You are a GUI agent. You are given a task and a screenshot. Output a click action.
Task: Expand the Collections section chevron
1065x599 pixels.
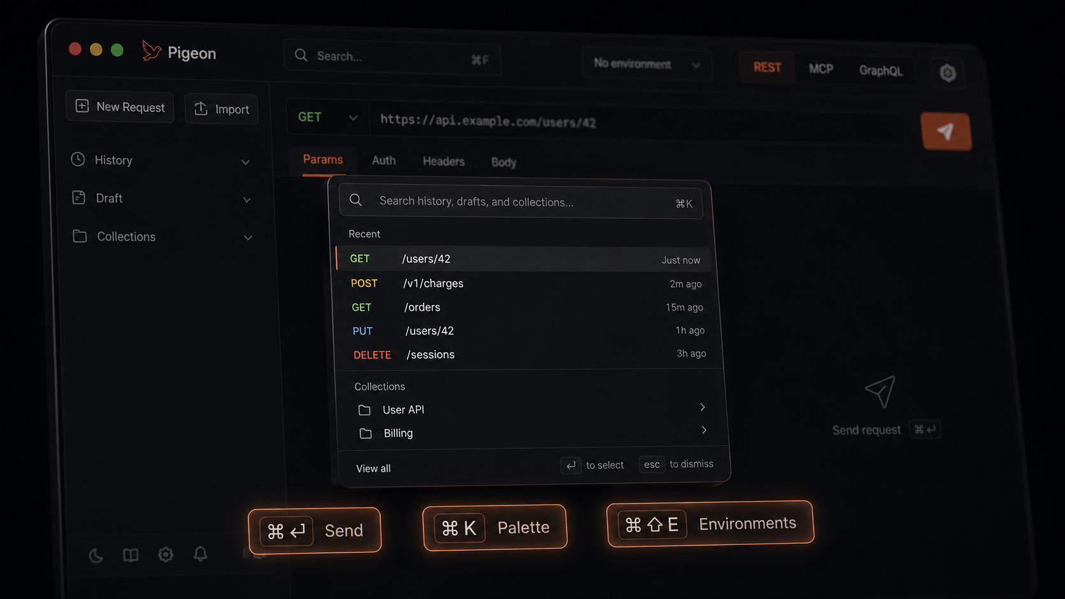pyautogui.click(x=248, y=238)
